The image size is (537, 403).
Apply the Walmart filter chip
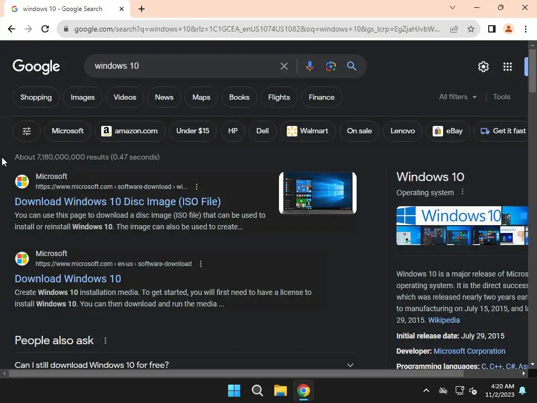click(x=307, y=131)
